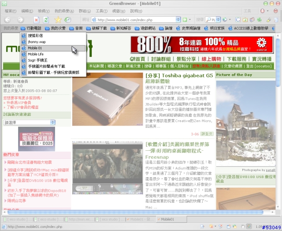Select jhonny.wap from the favorites dropdown
Screen dimensions: 282x231
(53, 42)
